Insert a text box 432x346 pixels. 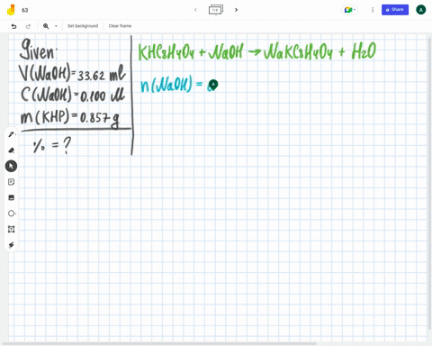click(x=12, y=229)
